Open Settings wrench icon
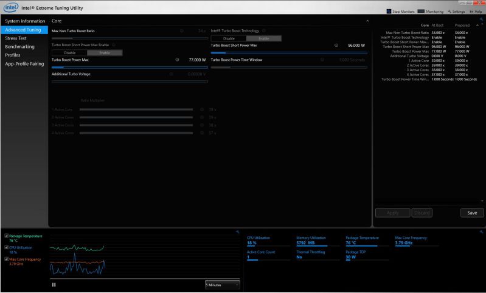486x293 pixels. coord(449,11)
